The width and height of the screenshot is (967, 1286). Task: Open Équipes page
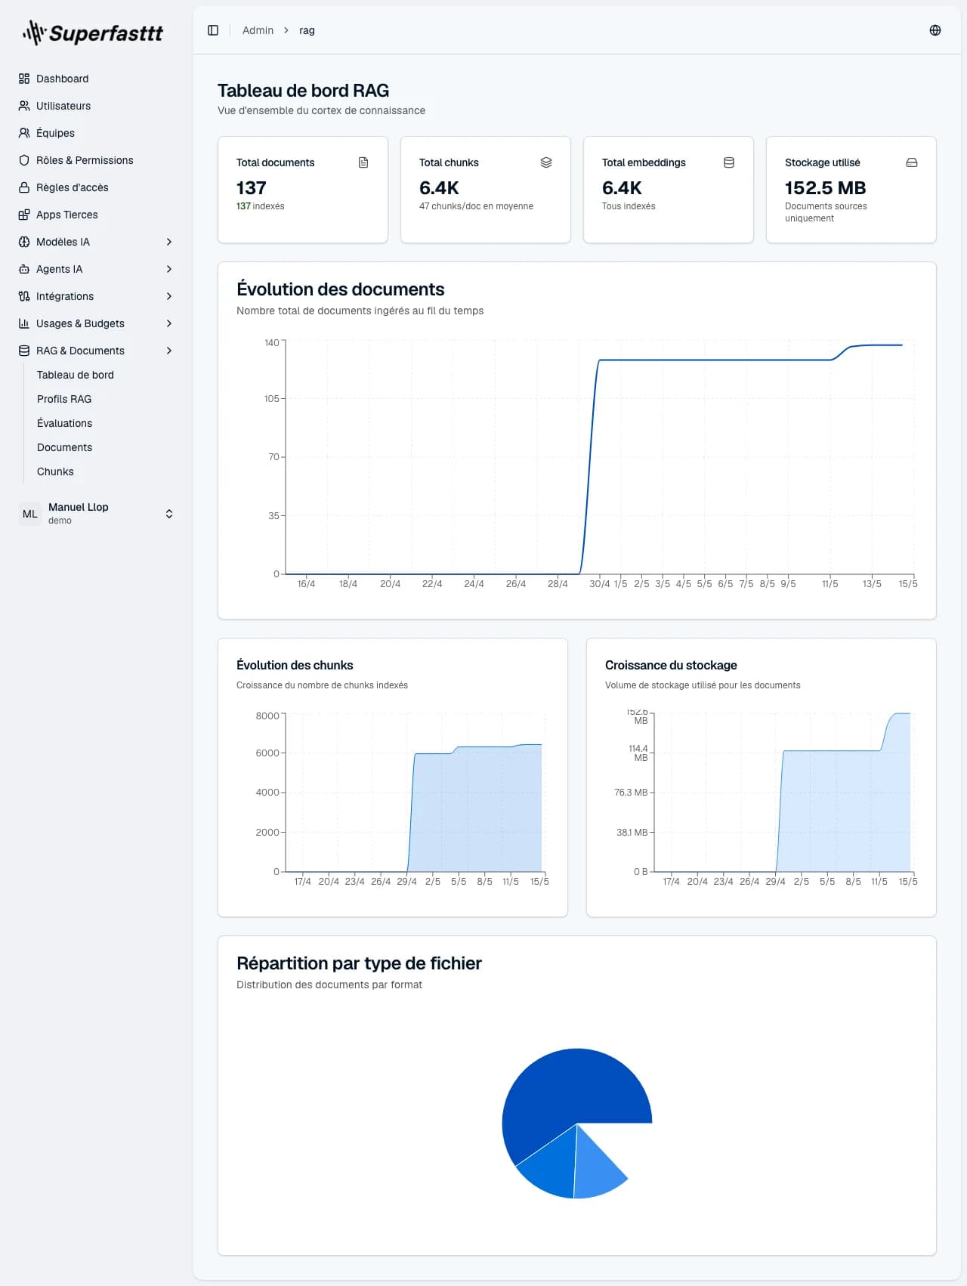[97, 133]
